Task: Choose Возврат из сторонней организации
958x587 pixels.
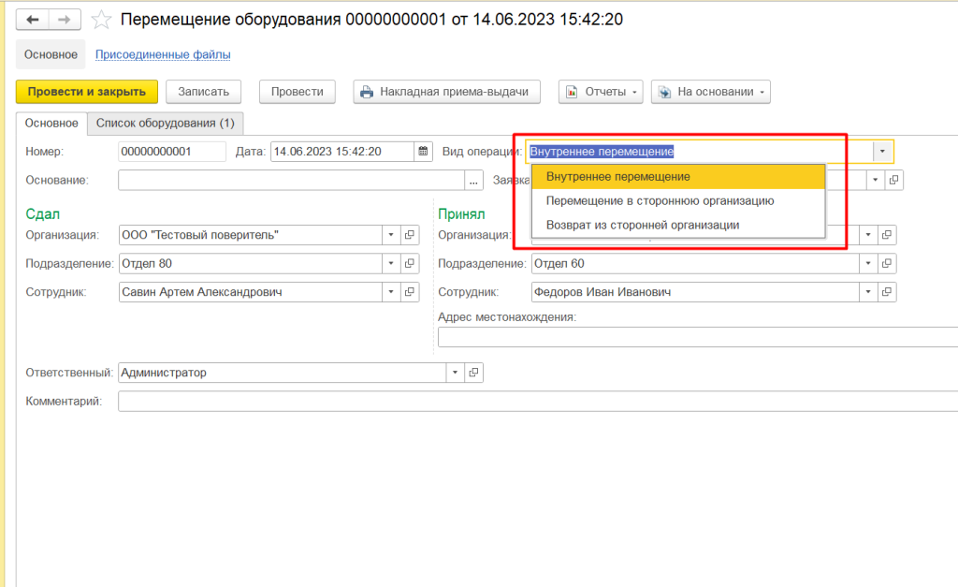Action: tap(678, 225)
